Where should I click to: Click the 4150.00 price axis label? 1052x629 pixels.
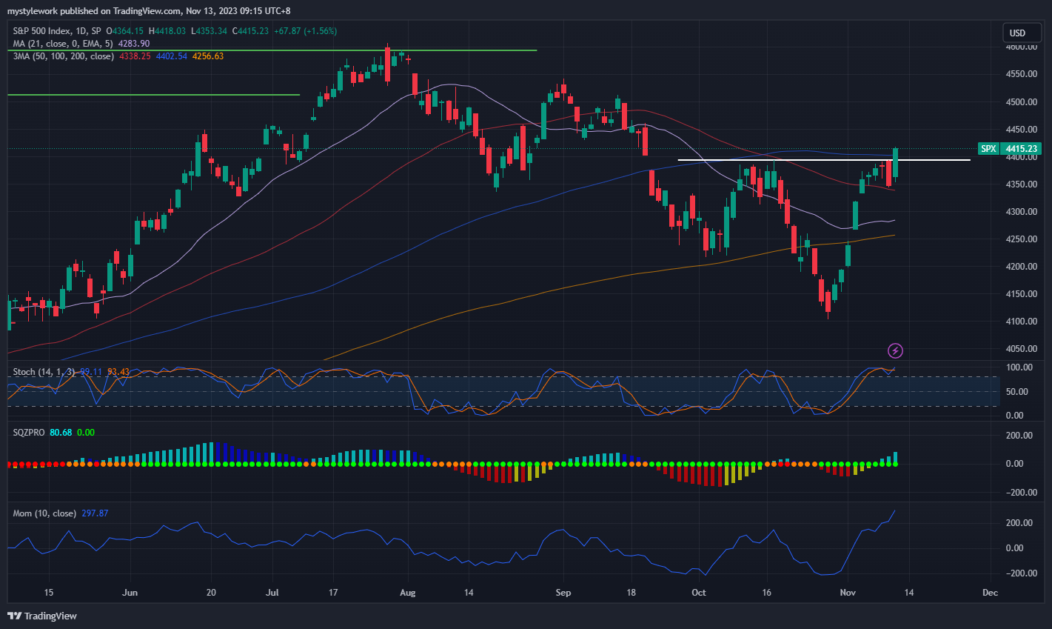tap(1021, 294)
